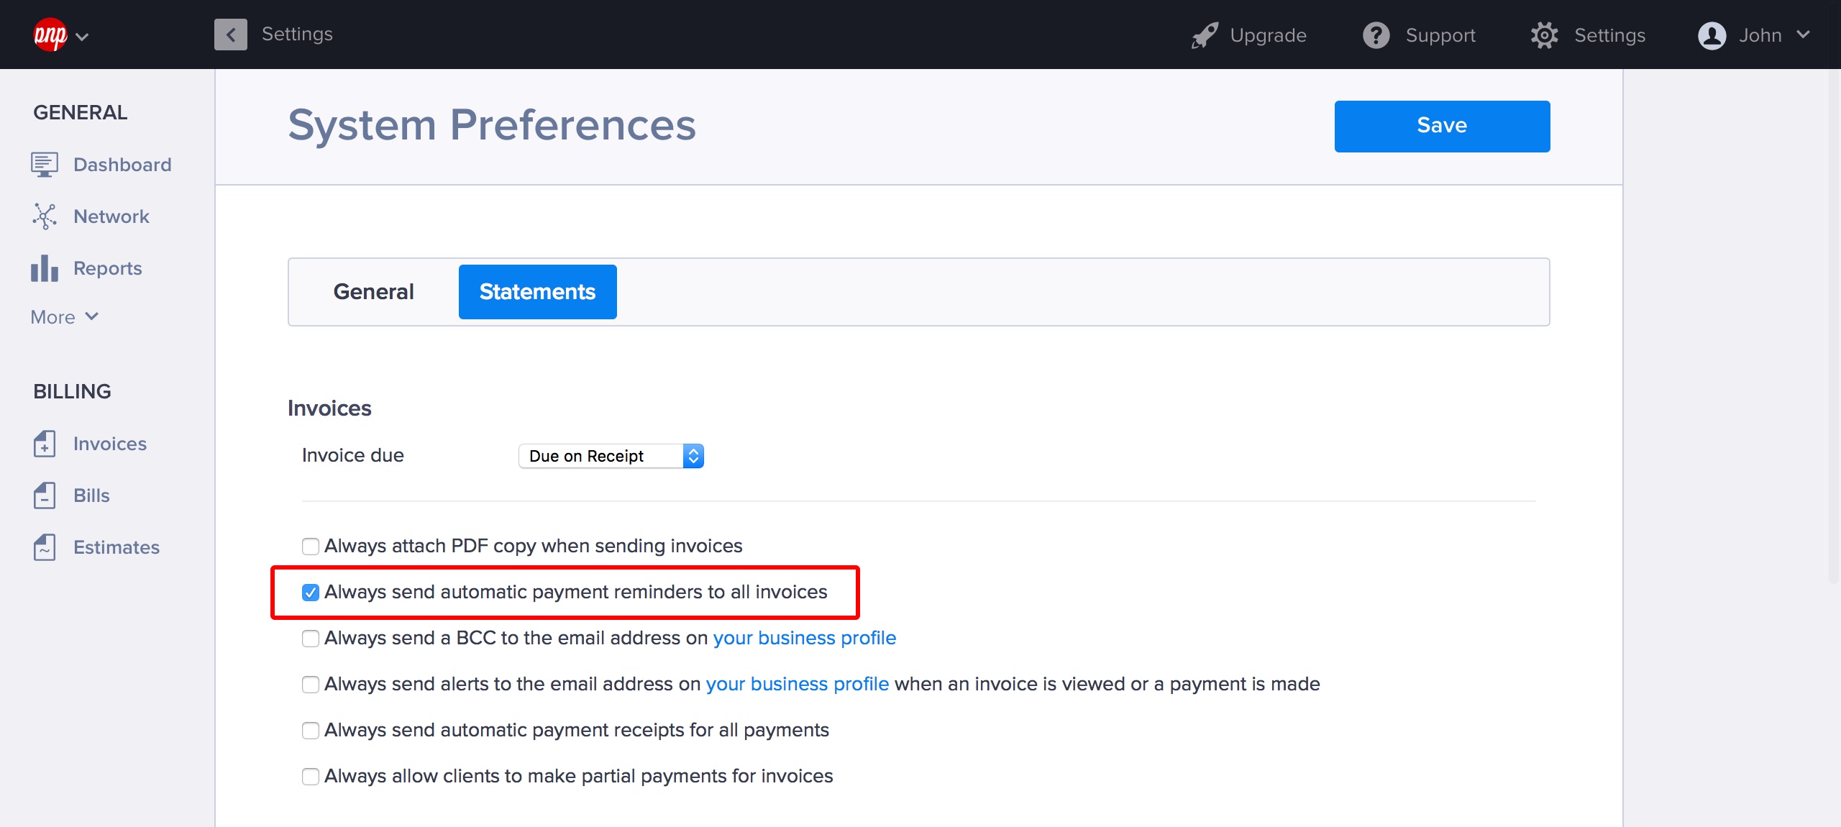The height and width of the screenshot is (827, 1841).
Task: Open the John user account menu
Action: click(x=1753, y=35)
